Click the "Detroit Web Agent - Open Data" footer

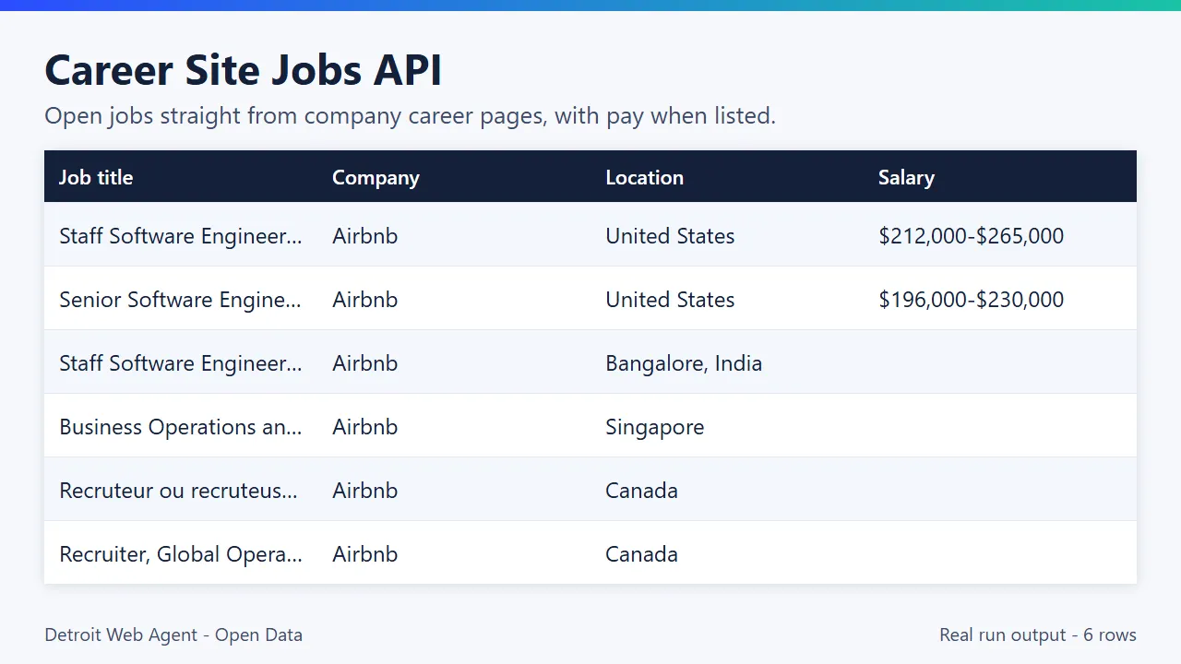pyautogui.click(x=173, y=634)
